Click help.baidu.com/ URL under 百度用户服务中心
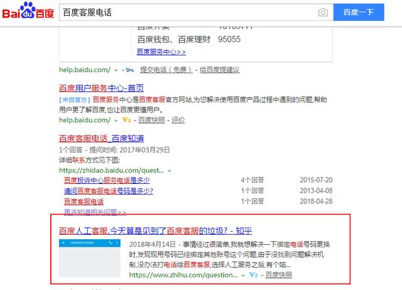Viewport: 402px width, 290px height. pos(85,120)
